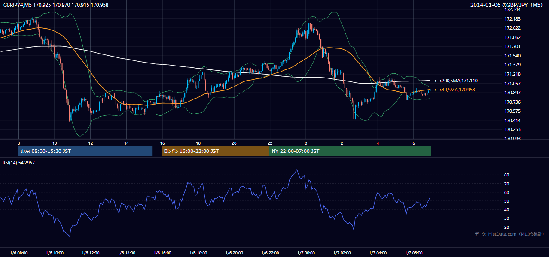
Task: Select the 40 SMA label 170.953
Action: click(454, 90)
